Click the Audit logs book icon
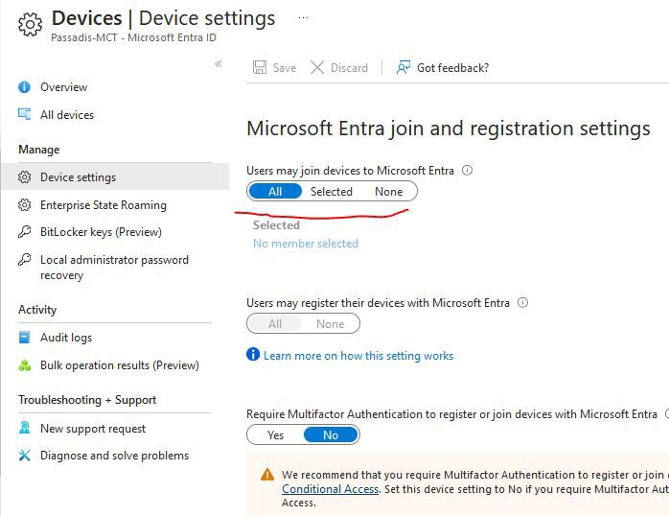669x516 pixels. tap(24, 338)
